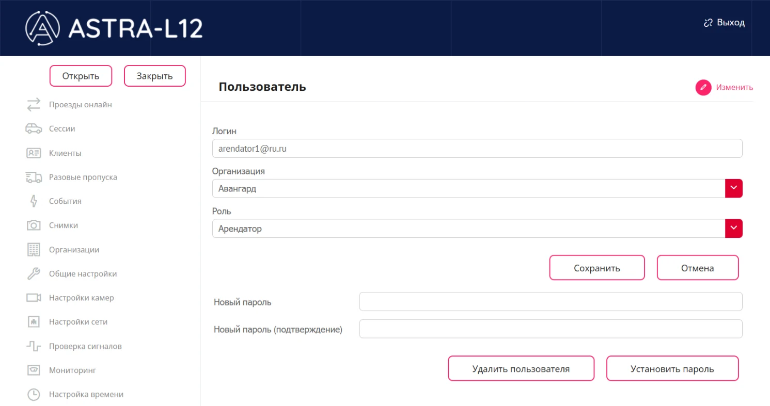Expand the Роль dropdown arrow
This screenshot has height=406, width=770.
tap(734, 229)
